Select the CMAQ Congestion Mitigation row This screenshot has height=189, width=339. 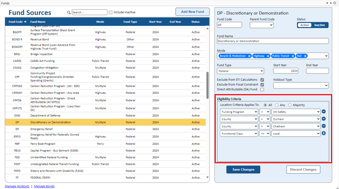[105, 68]
